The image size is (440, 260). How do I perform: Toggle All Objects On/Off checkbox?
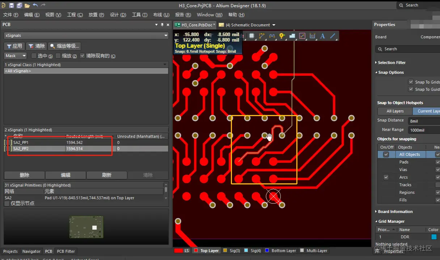point(386,154)
